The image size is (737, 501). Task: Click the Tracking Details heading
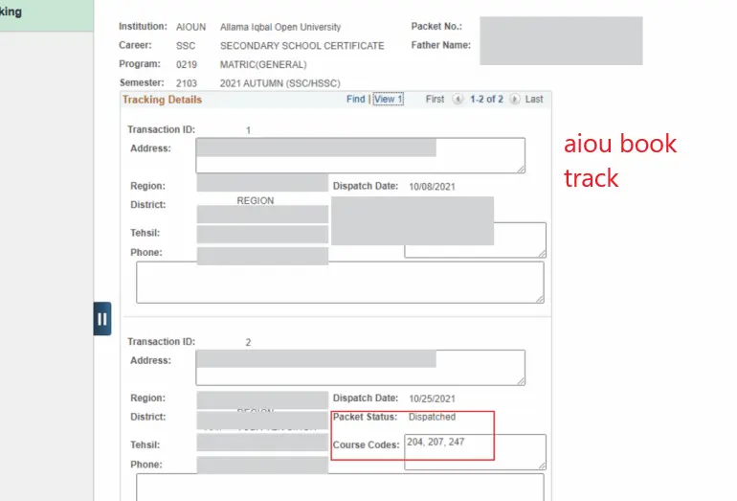click(x=162, y=100)
